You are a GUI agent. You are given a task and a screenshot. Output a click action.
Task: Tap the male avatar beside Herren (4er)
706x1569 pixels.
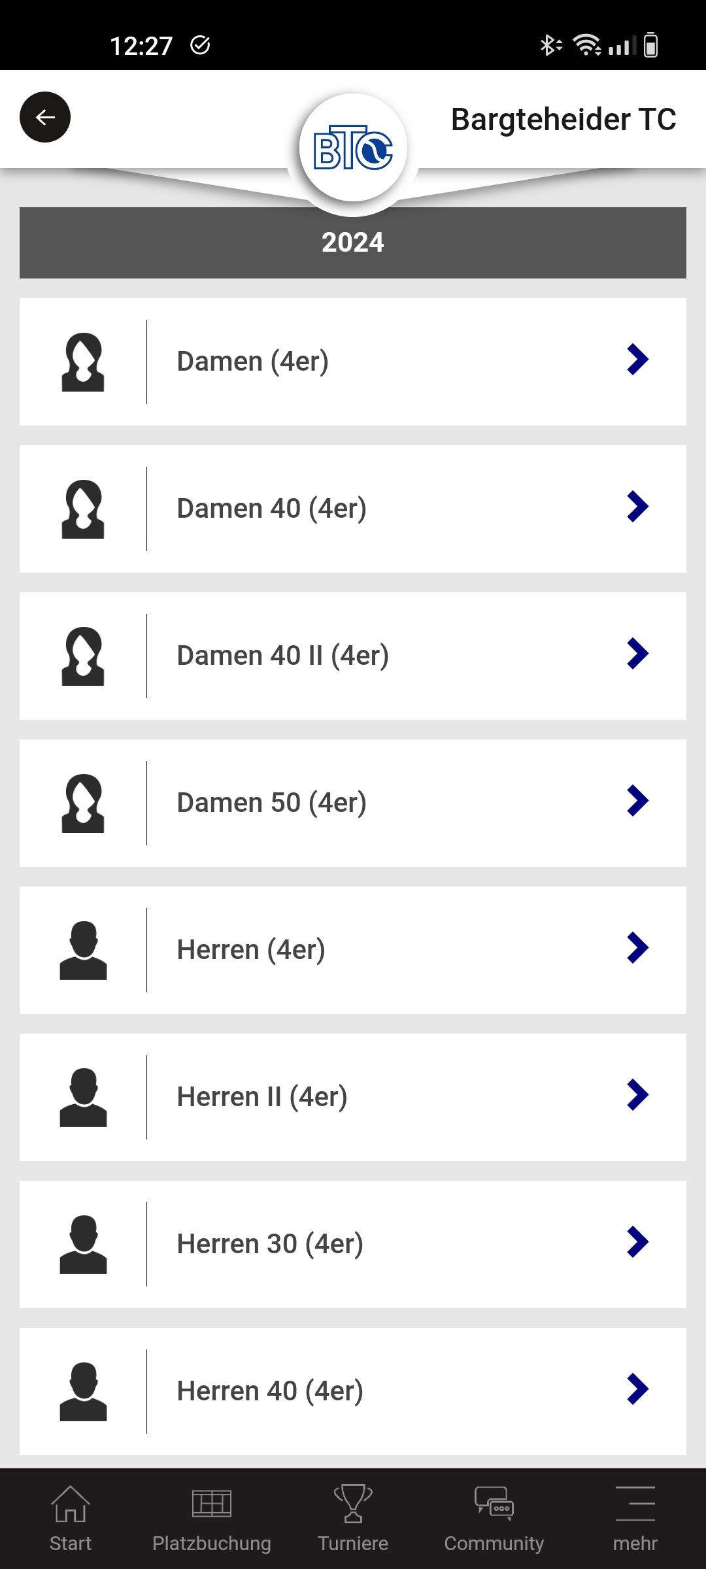pos(83,951)
